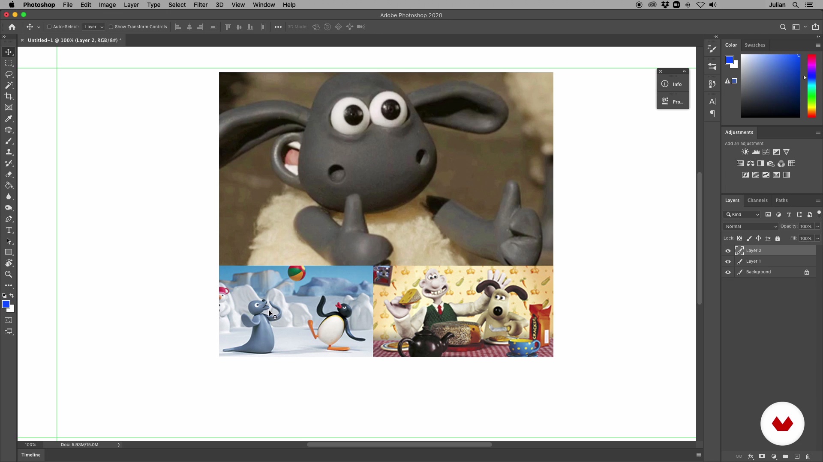Open the layer Opacity dropdown
The height and width of the screenshot is (462, 823).
click(x=817, y=226)
